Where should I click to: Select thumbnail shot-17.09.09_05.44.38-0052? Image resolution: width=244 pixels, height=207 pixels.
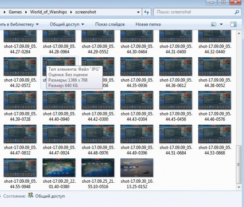[215, 66]
